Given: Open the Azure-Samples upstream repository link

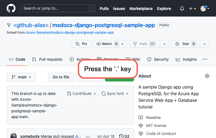Looking at the screenshot, I should (x=70, y=33).
